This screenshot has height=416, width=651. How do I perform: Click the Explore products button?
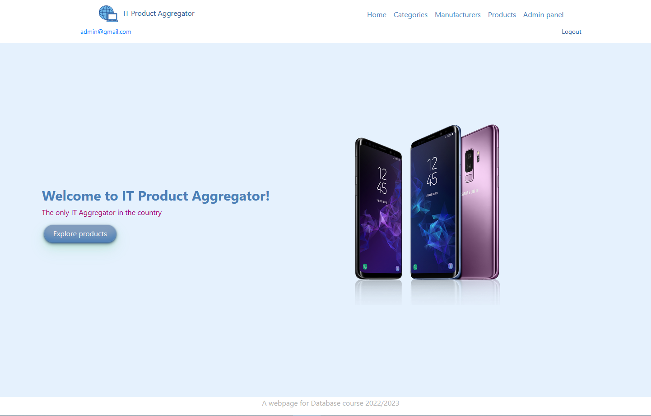(x=80, y=234)
